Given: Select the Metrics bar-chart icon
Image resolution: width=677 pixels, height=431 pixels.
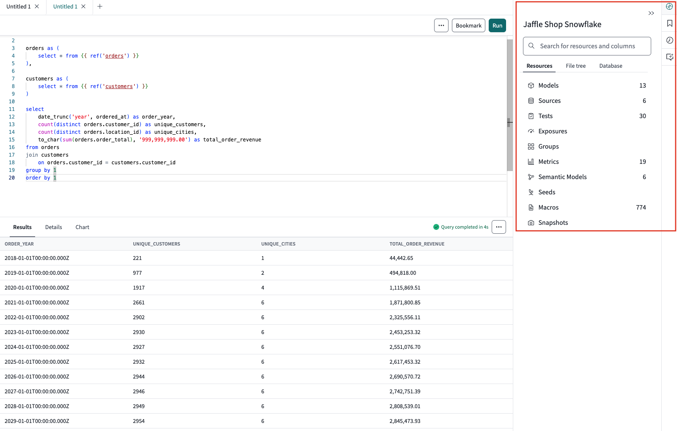Looking at the screenshot, I should pyautogui.click(x=531, y=161).
